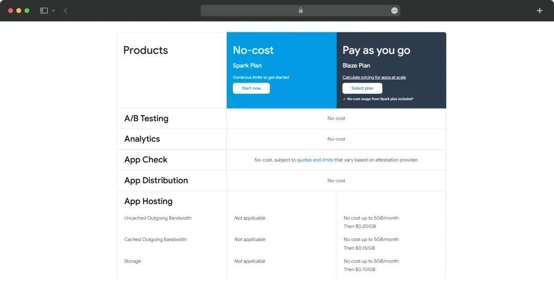Image resolution: width=554 pixels, height=282 pixels.
Task: Click the App Check product heading
Action: (146, 160)
